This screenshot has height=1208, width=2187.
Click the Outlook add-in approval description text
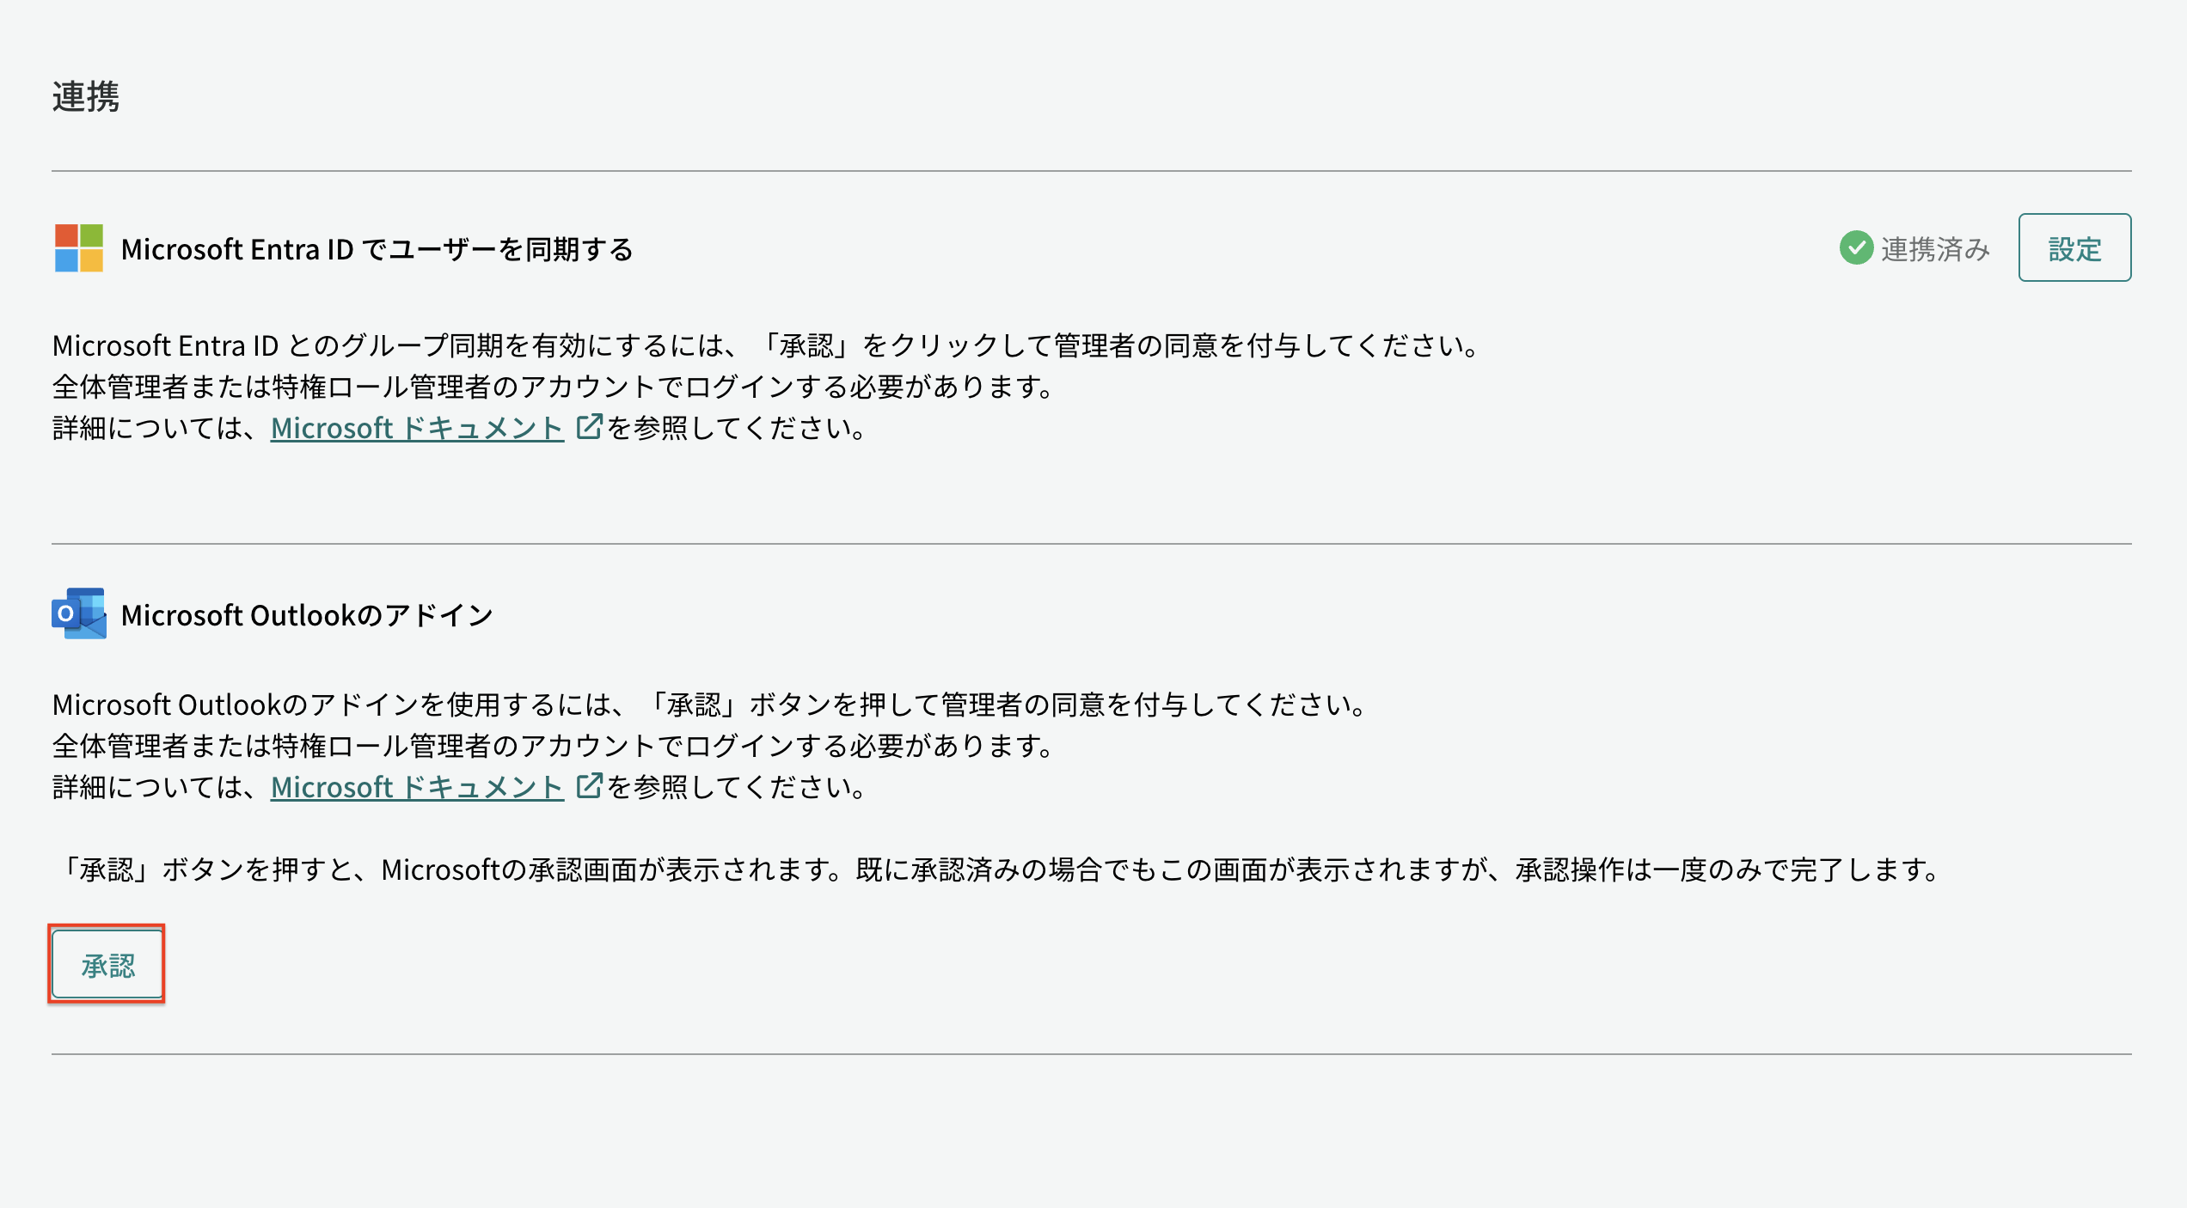710,705
